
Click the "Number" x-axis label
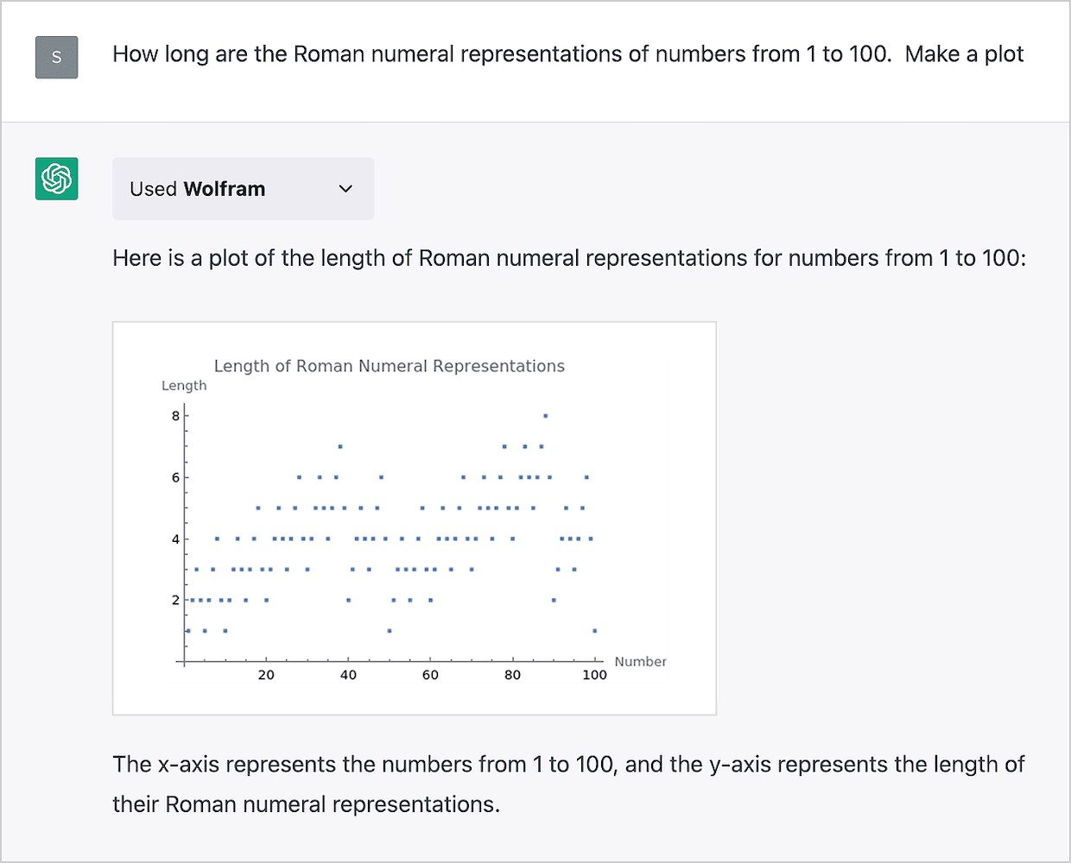click(x=640, y=662)
